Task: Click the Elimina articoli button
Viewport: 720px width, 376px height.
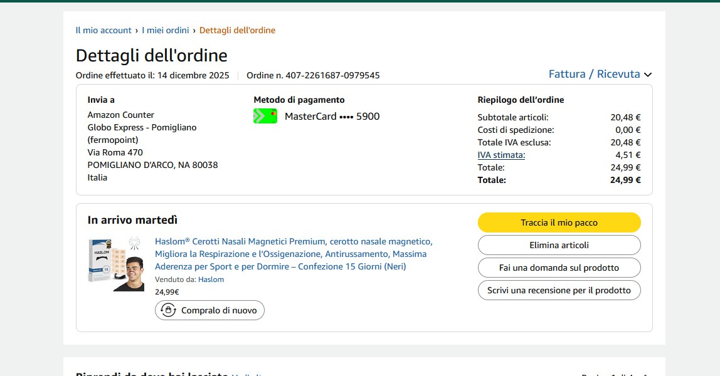Action: (559, 245)
